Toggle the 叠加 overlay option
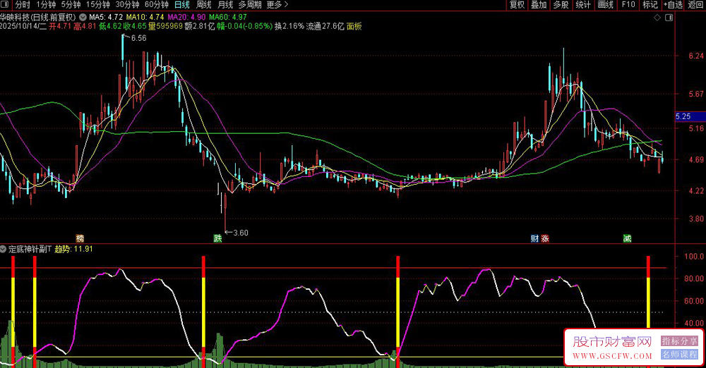 pyautogui.click(x=539, y=4)
